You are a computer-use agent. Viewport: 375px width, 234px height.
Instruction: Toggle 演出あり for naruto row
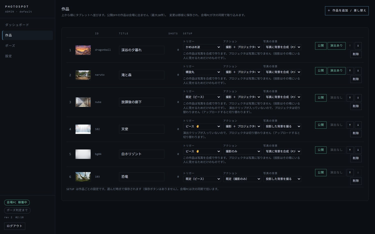pos(336,71)
